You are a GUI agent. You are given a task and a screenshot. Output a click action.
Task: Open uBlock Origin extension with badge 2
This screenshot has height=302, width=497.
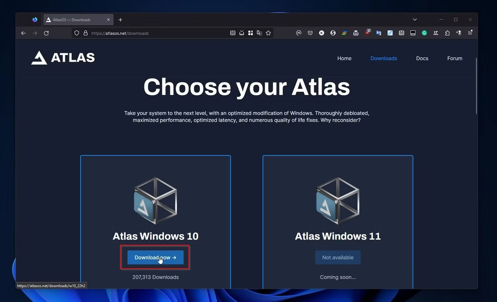pos(367,32)
